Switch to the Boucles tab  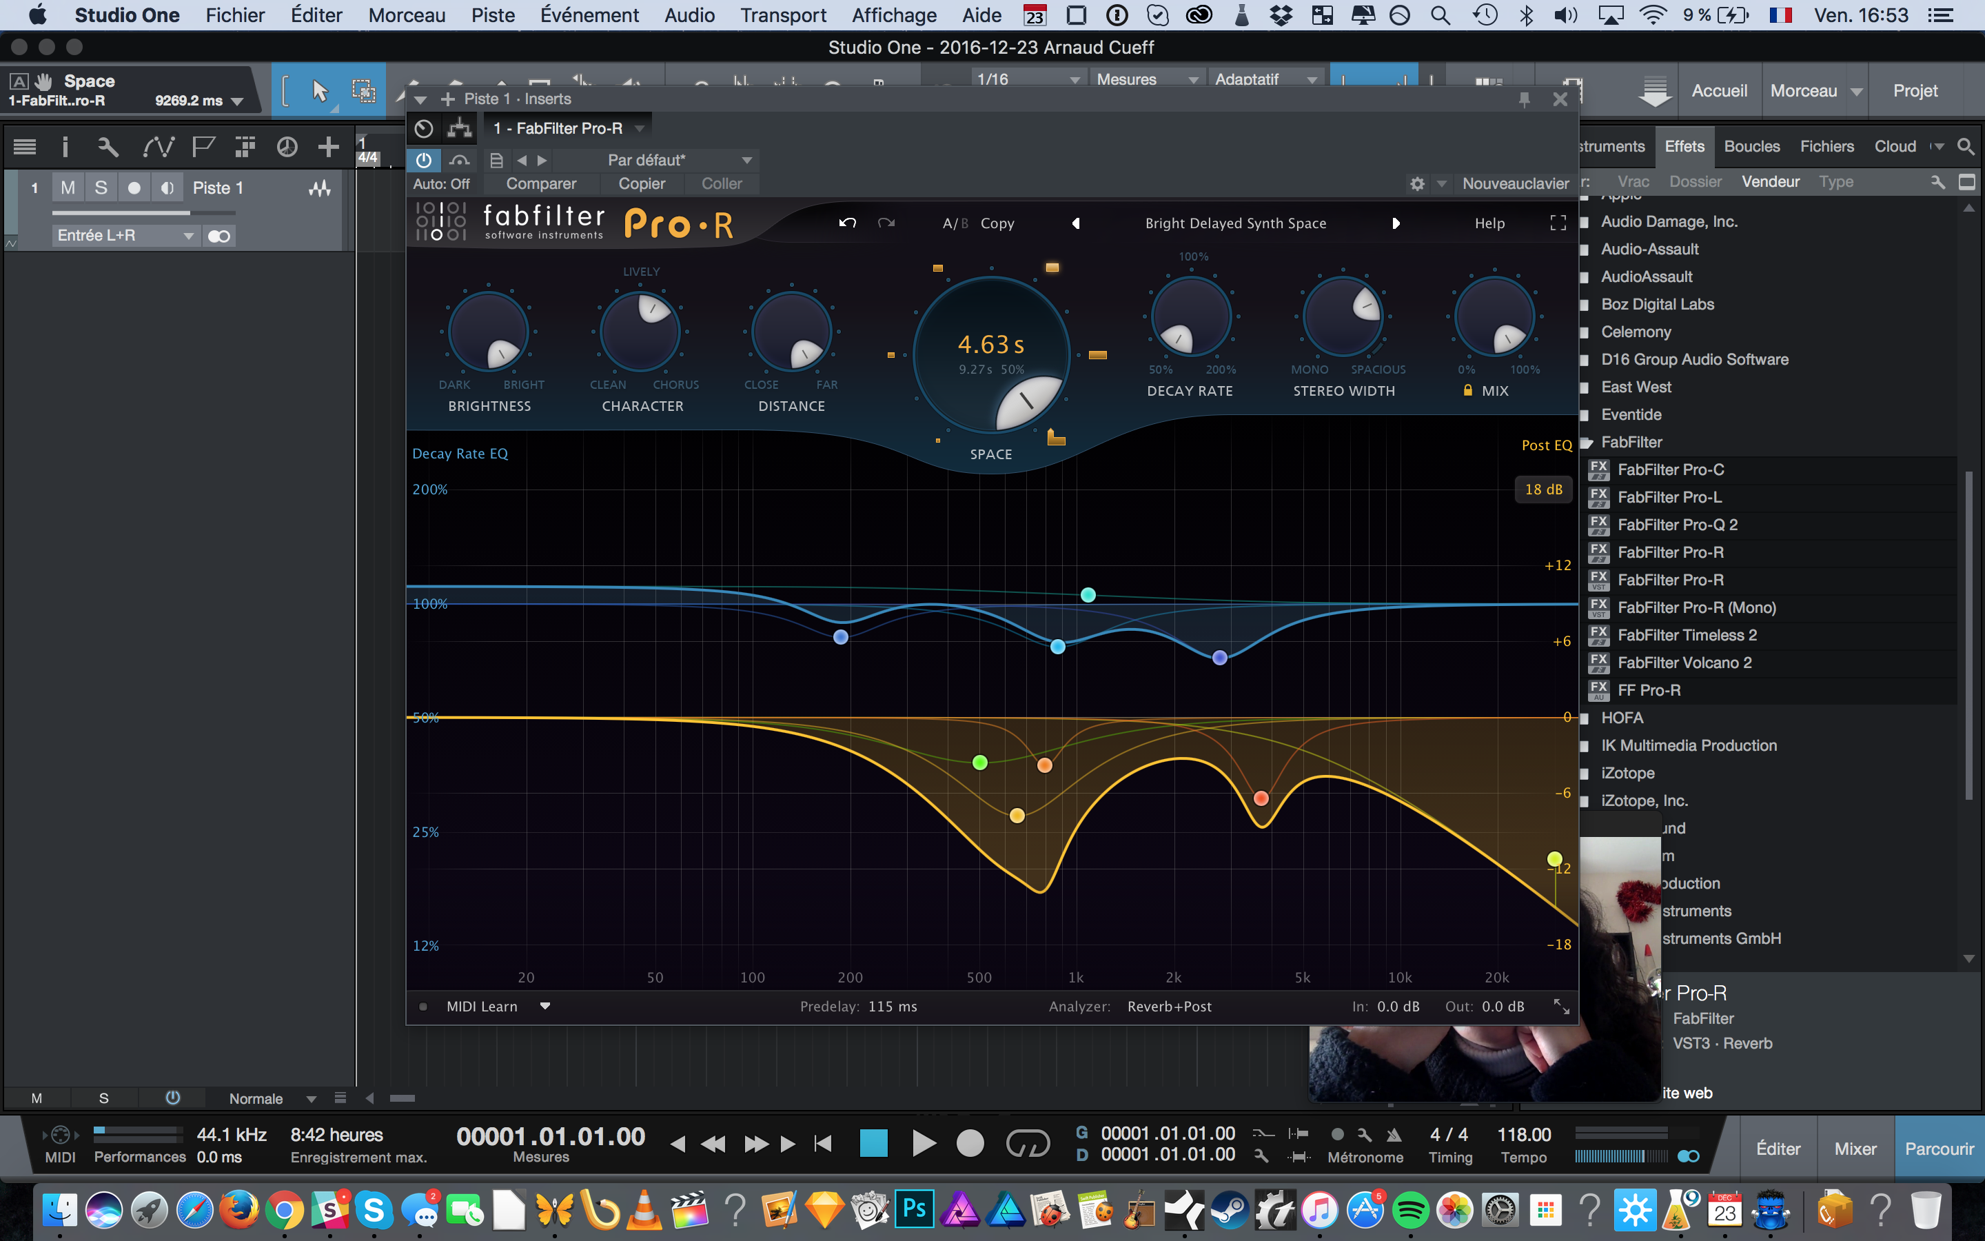(1751, 146)
